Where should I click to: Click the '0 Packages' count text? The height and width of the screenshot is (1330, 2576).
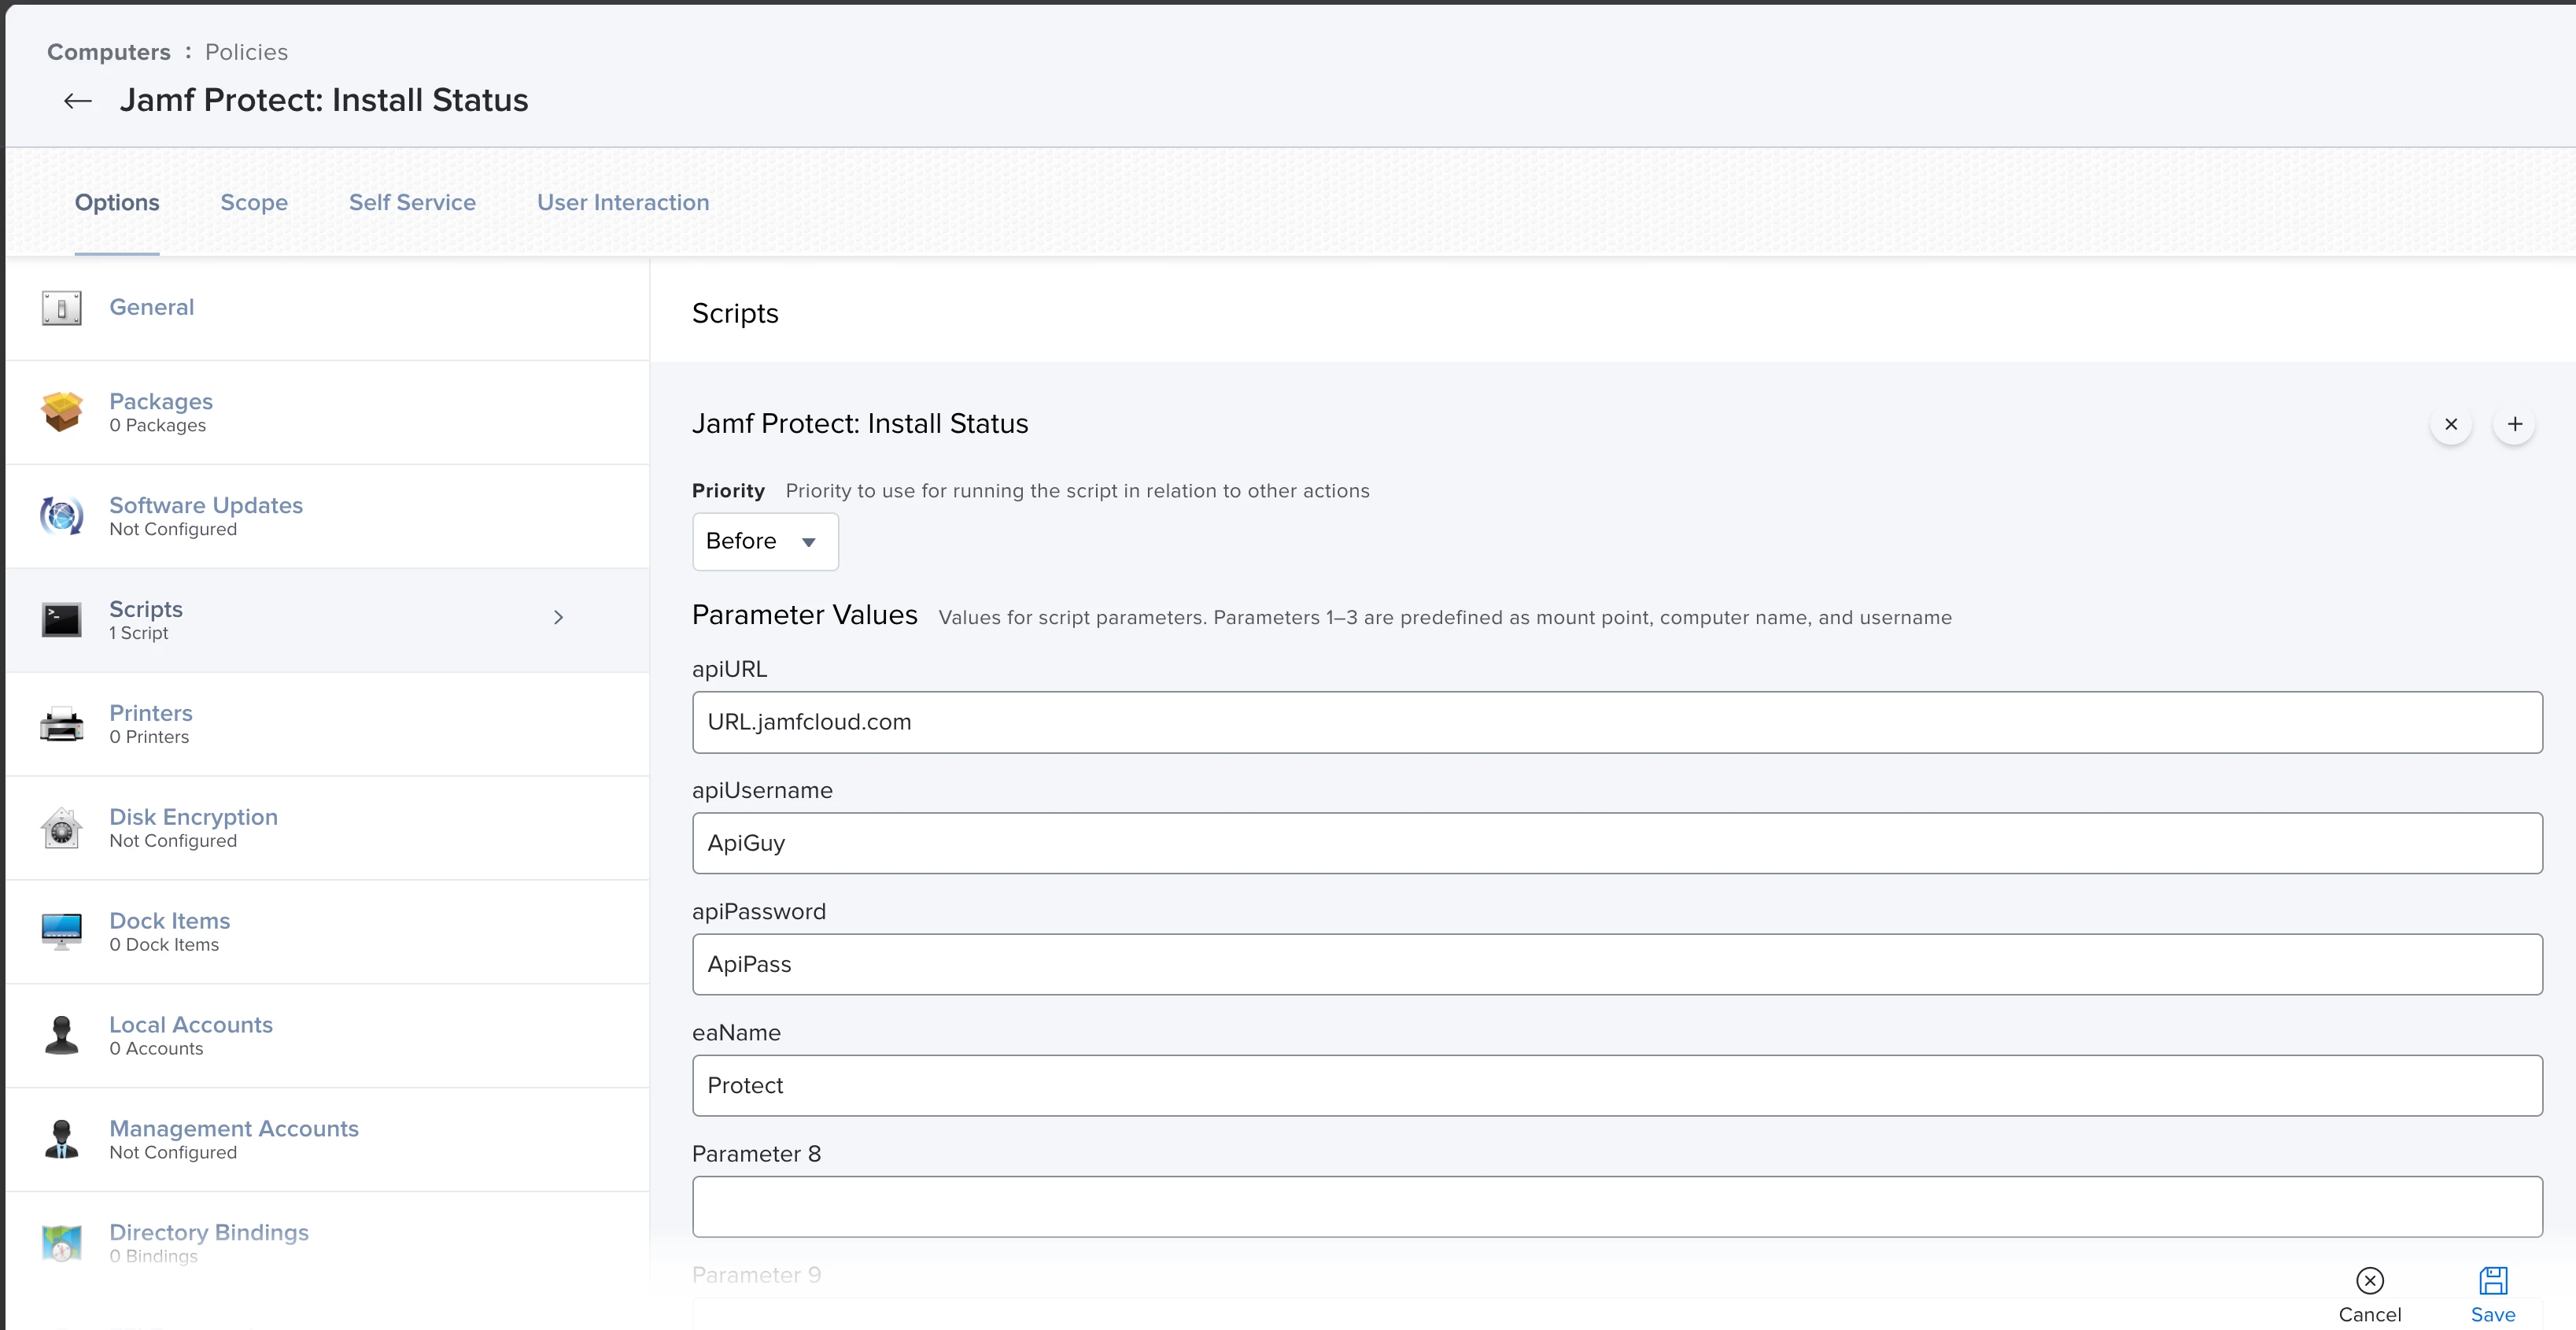(x=158, y=425)
